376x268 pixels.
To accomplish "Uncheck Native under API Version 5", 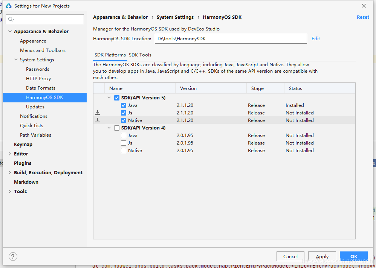I will pos(124,120).
